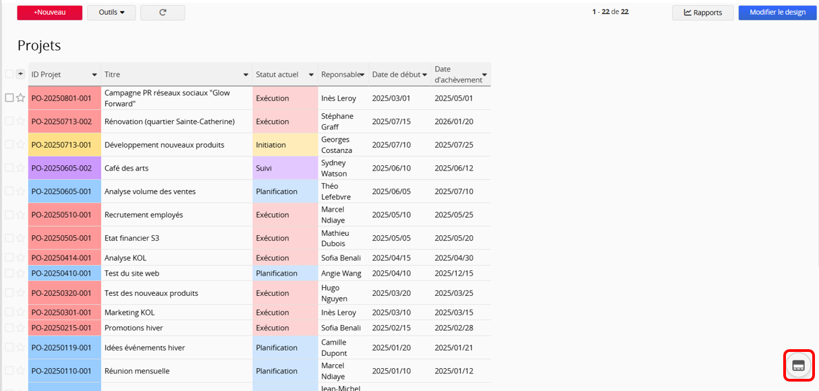Tick the select-all checkbox in table header
This screenshot has width=819, height=391.
tap(9, 74)
